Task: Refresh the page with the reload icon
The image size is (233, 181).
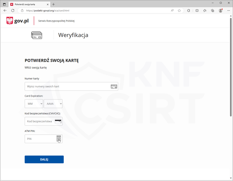Action: pyautogui.click(x=13, y=11)
